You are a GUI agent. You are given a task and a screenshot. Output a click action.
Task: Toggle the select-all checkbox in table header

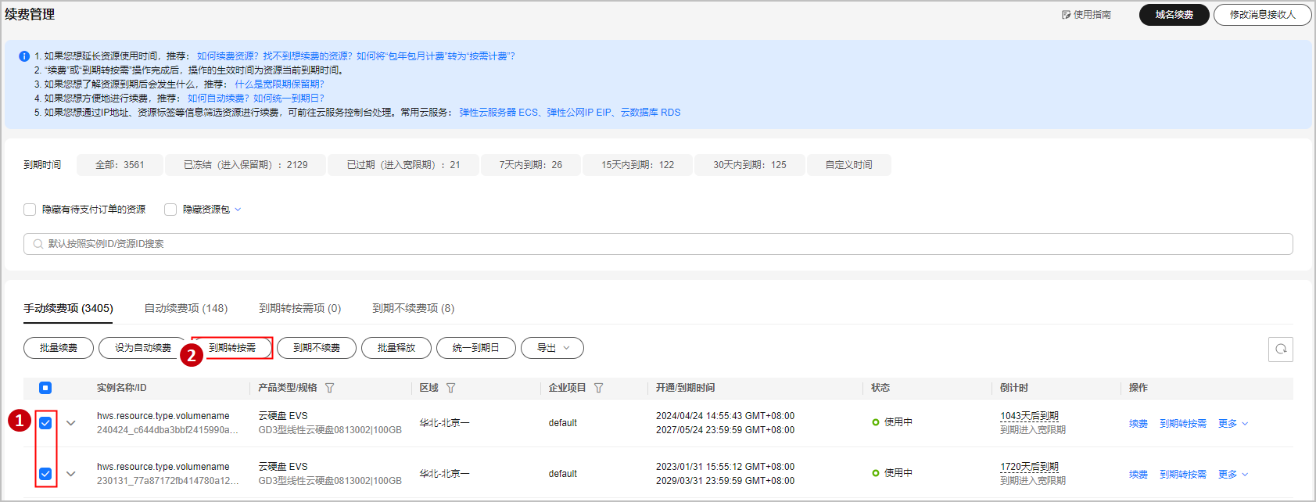(x=45, y=388)
